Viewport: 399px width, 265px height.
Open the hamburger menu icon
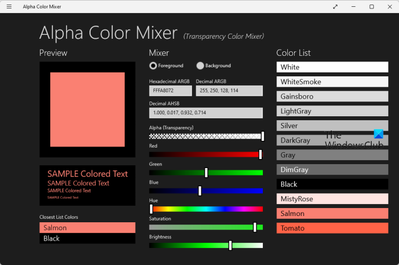(x=9, y=7)
